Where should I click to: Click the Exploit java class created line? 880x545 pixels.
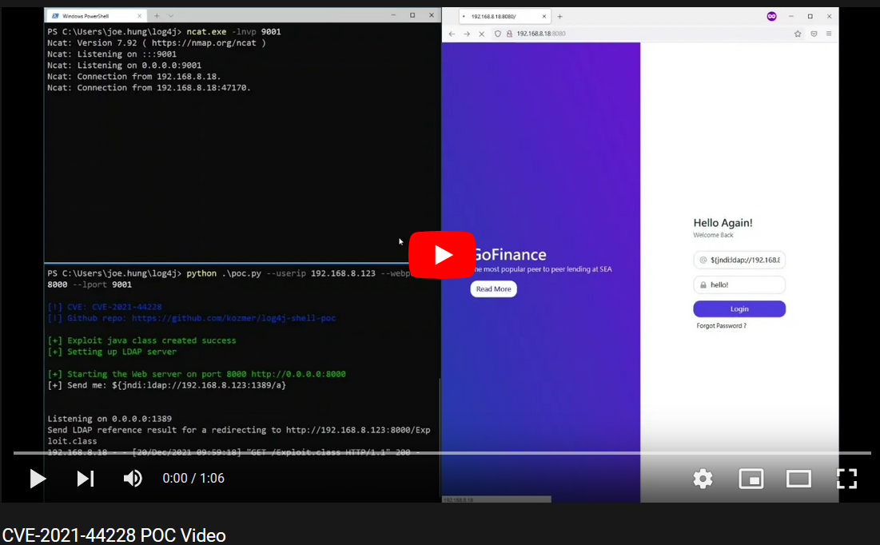click(141, 340)
